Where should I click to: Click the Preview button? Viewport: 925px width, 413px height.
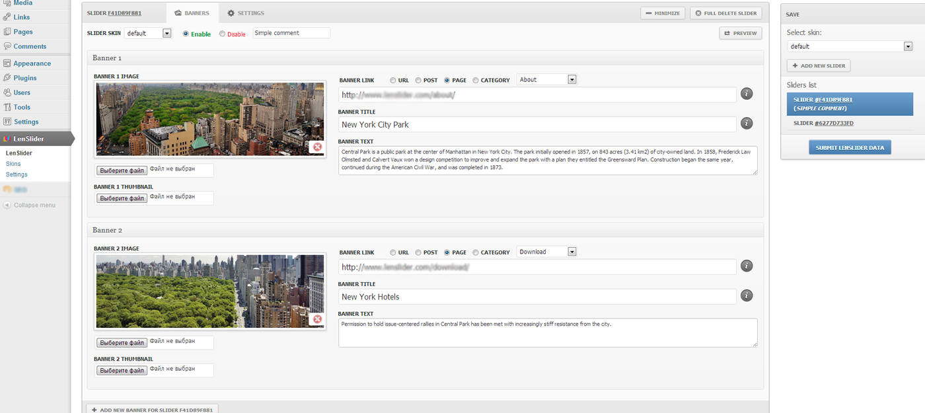coord(740,33)
